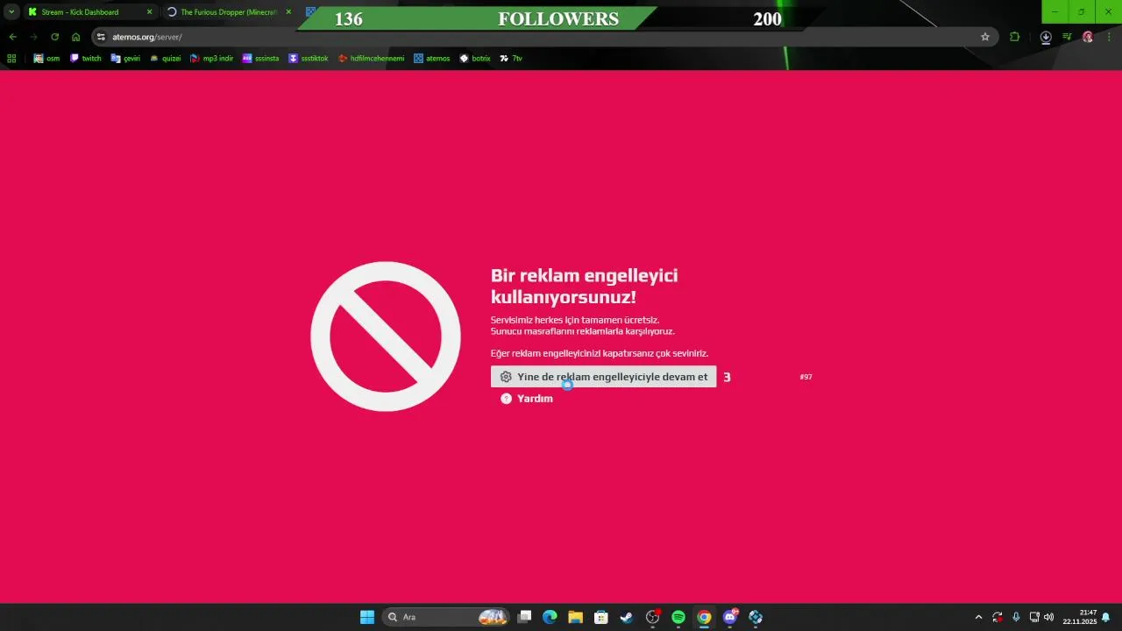Image resolution: width=1122 pixels, height=631 pixels.
Task: Open Spotify from the taskbar
Action: click(678, 617)
